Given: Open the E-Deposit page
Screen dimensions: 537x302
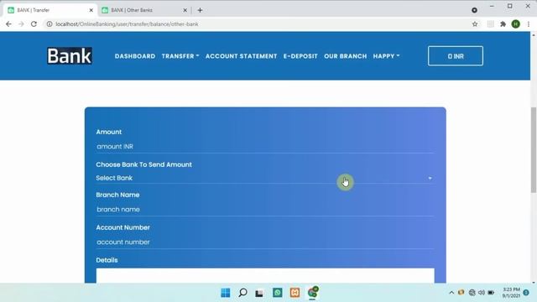Looking at the screenshot, I should click(x=300, y=56).
